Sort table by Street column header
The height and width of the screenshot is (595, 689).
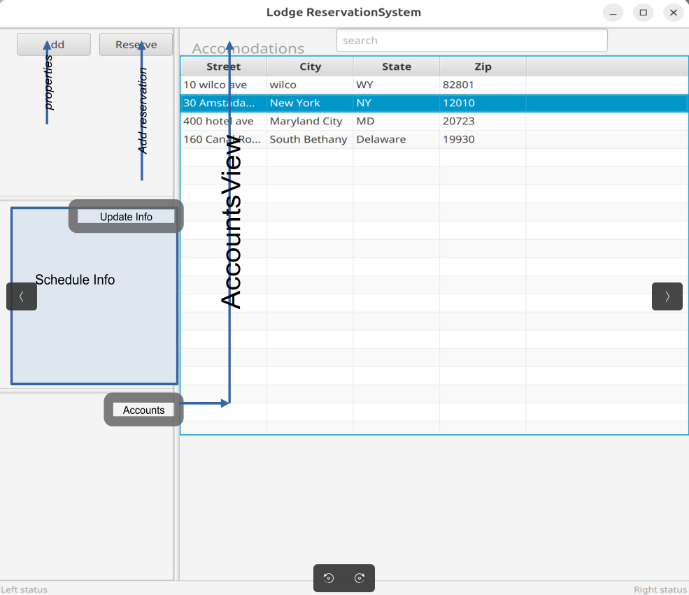click(x=223, y=67)
